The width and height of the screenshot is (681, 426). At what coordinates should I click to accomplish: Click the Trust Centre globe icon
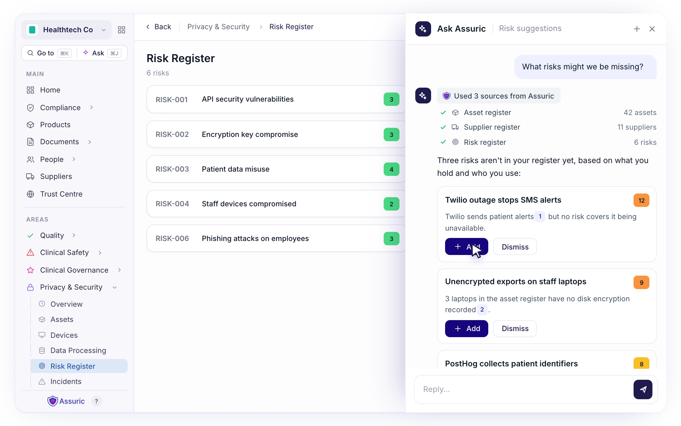pos(30,194)
